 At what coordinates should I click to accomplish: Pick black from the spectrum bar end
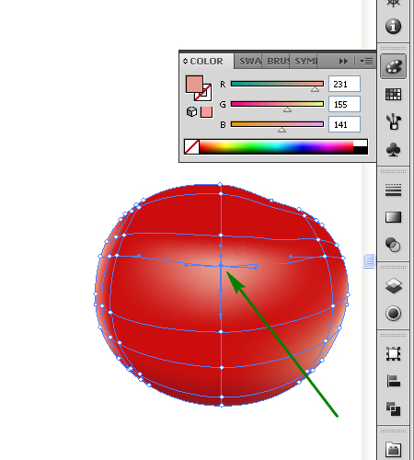(361, 150)
